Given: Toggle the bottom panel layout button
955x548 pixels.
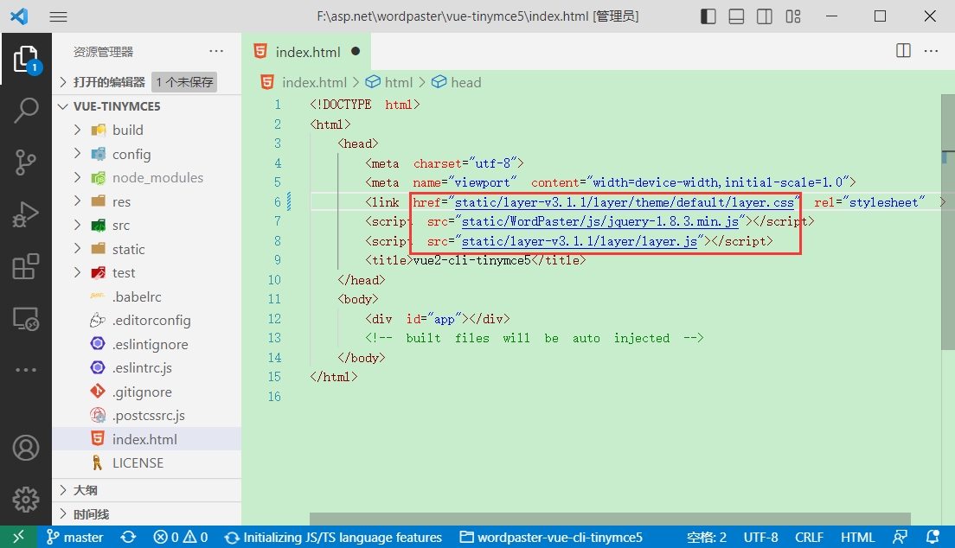Looking at the screenshot, I should coord(736,16).
